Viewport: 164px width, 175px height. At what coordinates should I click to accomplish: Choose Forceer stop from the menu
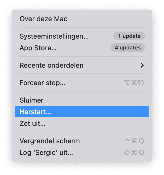pos(42,83)
